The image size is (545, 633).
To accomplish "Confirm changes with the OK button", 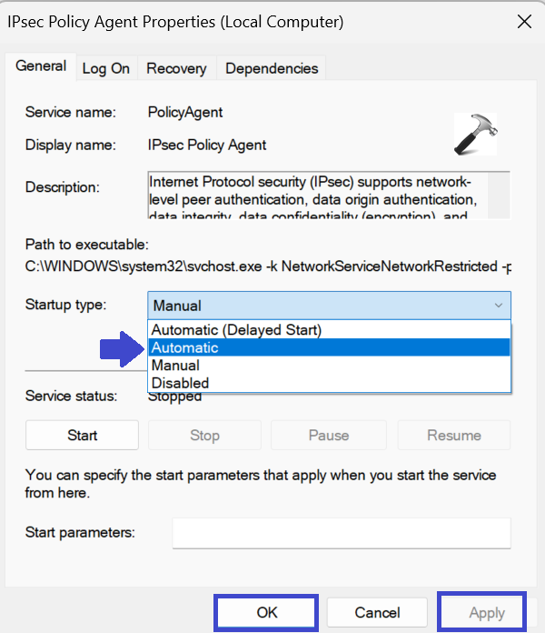I will coord(266,613).
